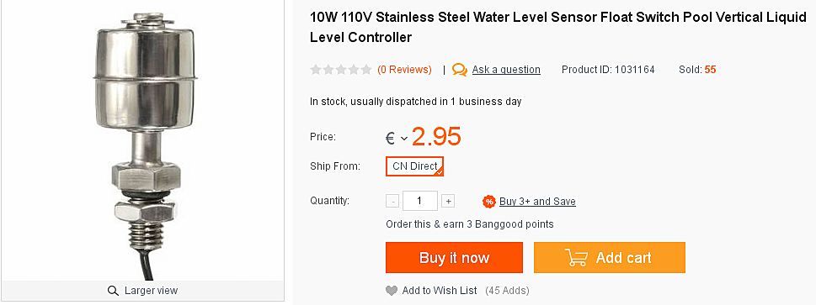This screenshot has width=816, height=305.
Task: Click the Add cart button
Action: click(610, 258)
